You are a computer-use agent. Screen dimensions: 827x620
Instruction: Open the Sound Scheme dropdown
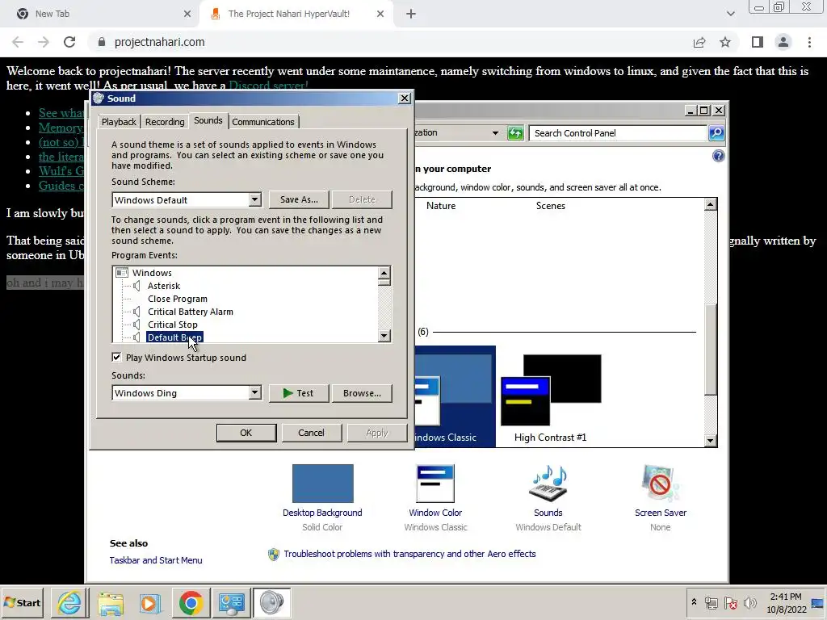point(254,199)
